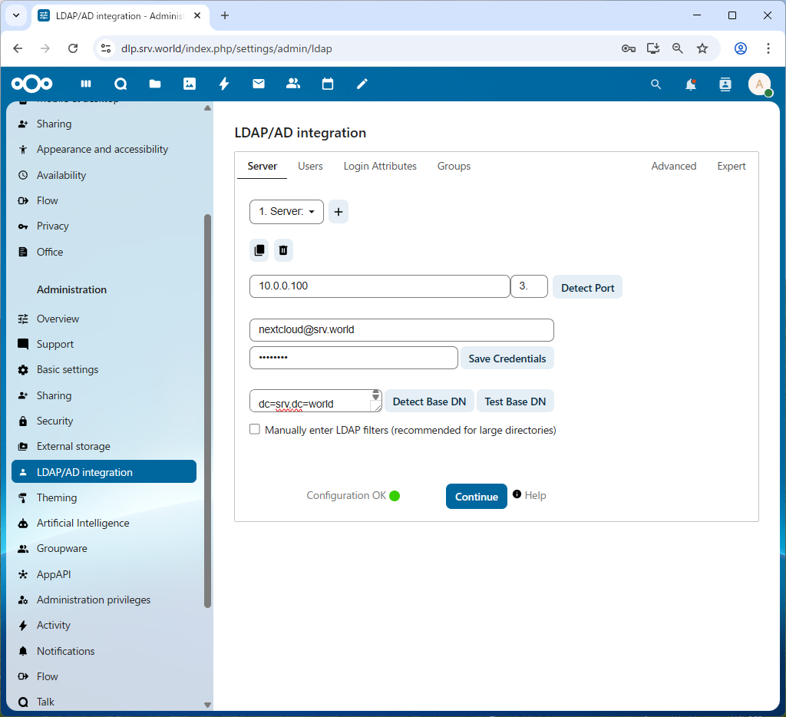Image resolution: width=786 pixels, height=717 pixels.
Task: Switch to the Users tab
Action: (310, 166)
